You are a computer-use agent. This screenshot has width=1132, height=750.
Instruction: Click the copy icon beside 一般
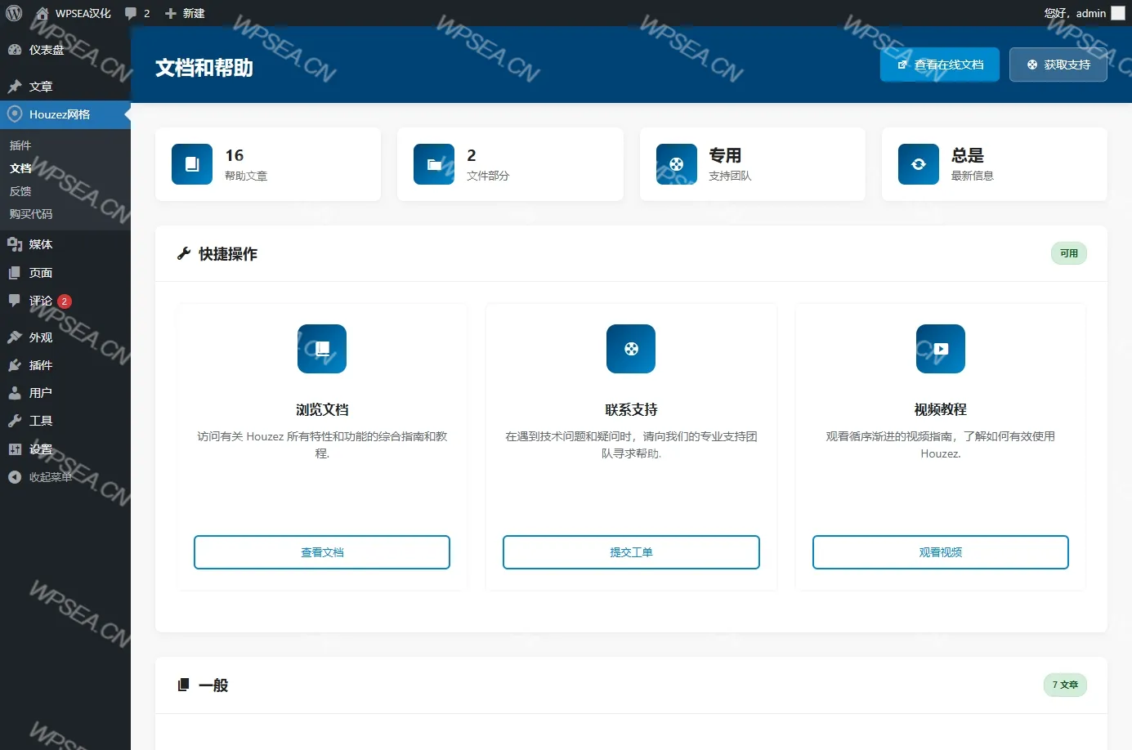(184, 685)
